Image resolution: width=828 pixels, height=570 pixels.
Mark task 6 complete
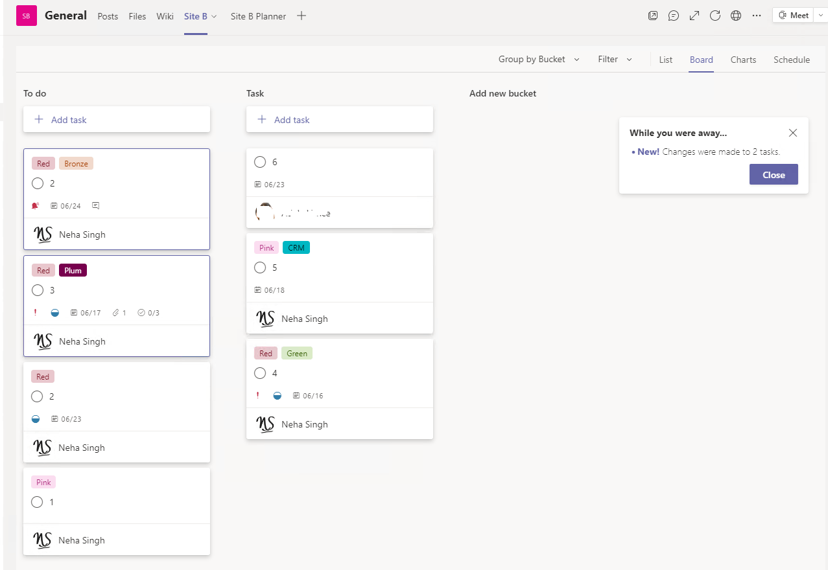(260, 162)
